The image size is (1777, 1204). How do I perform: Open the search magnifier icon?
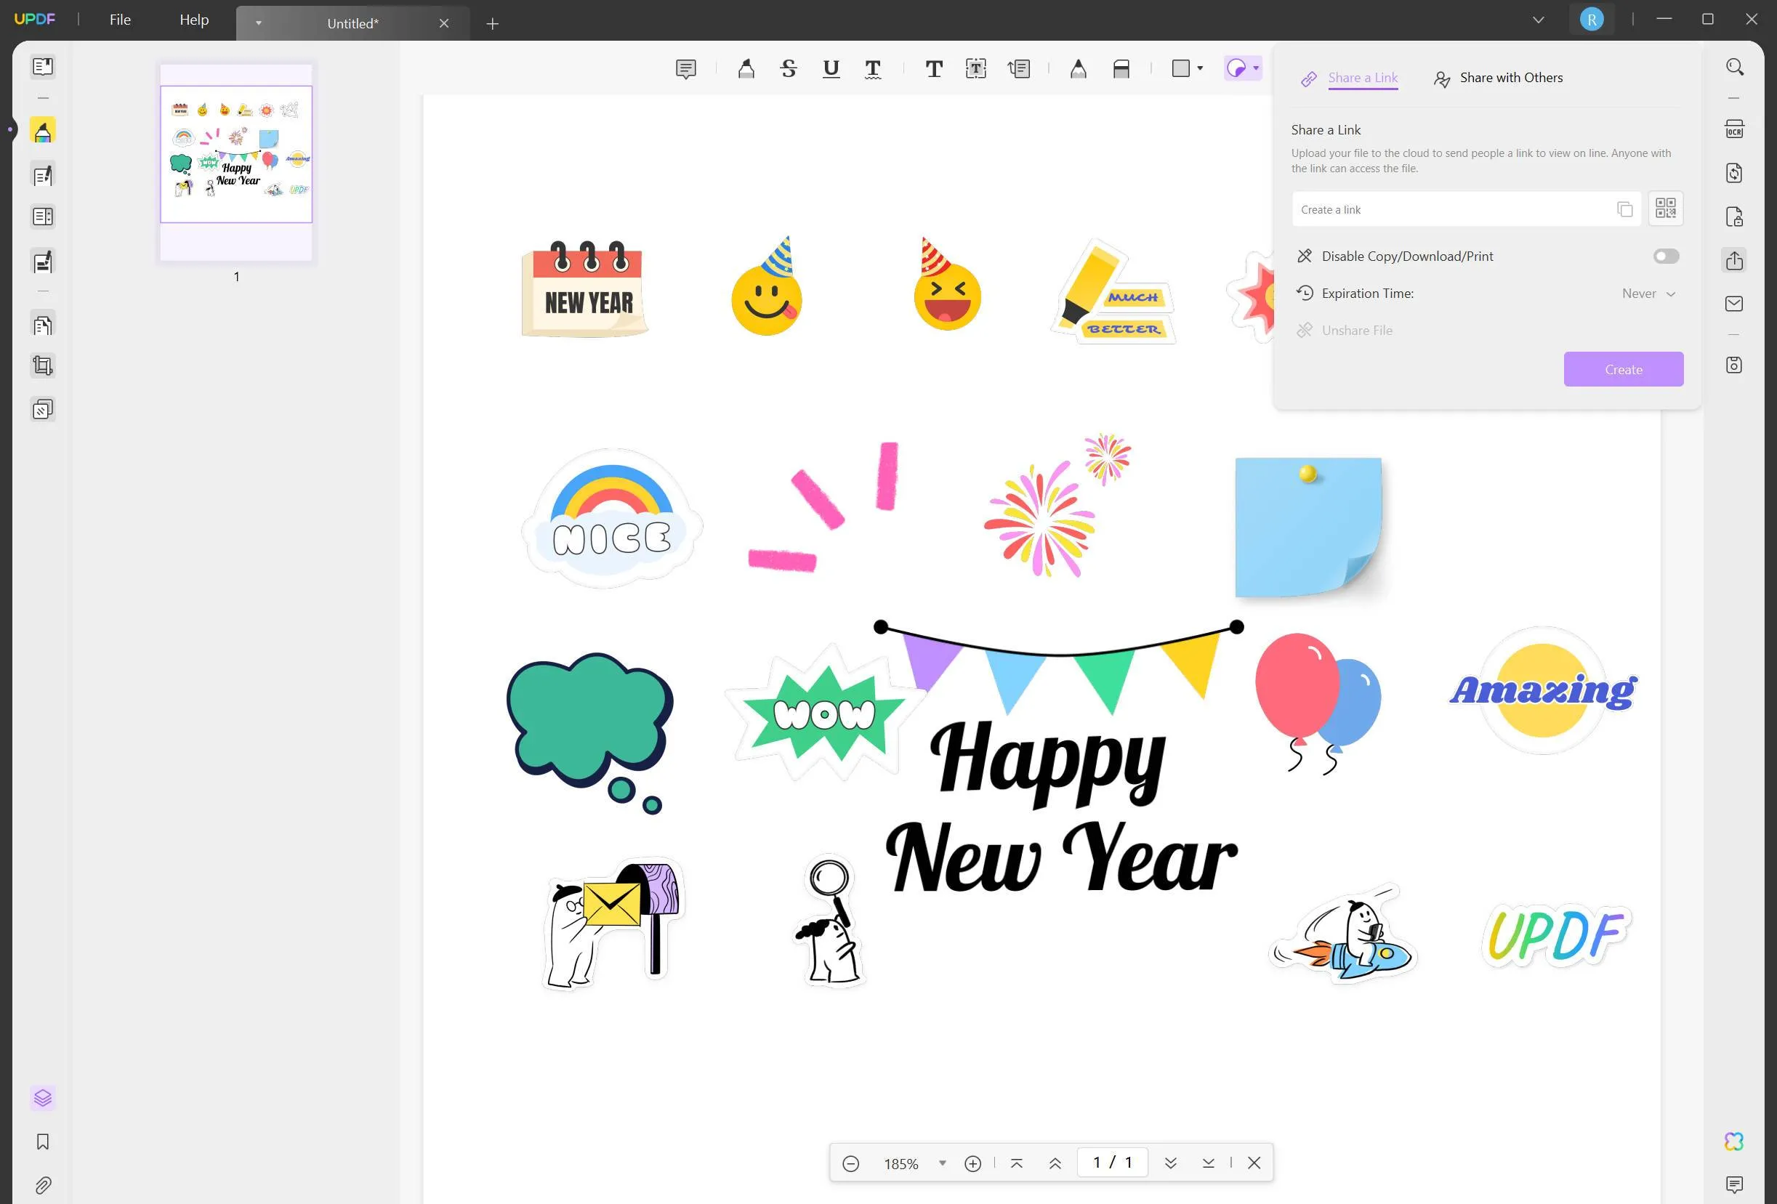(1734, 68)
